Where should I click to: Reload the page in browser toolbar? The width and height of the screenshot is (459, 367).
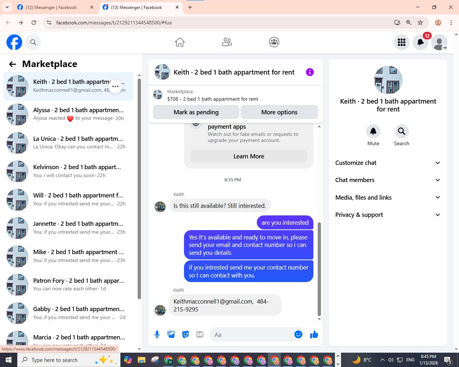coord(34,23)
